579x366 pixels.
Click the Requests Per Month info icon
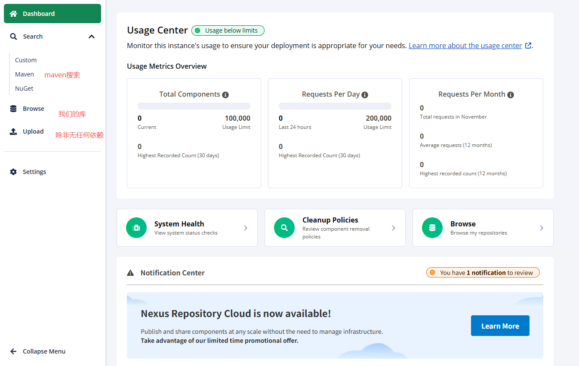click(x=511, y=95)
